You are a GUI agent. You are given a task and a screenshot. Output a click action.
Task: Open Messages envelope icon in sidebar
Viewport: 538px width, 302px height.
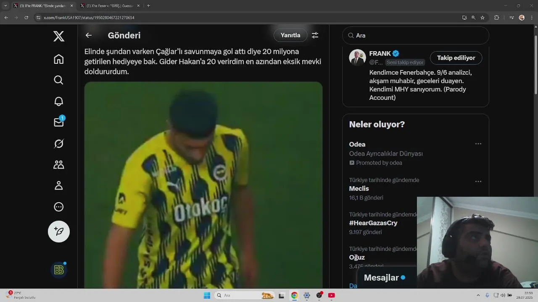[59, 122]
